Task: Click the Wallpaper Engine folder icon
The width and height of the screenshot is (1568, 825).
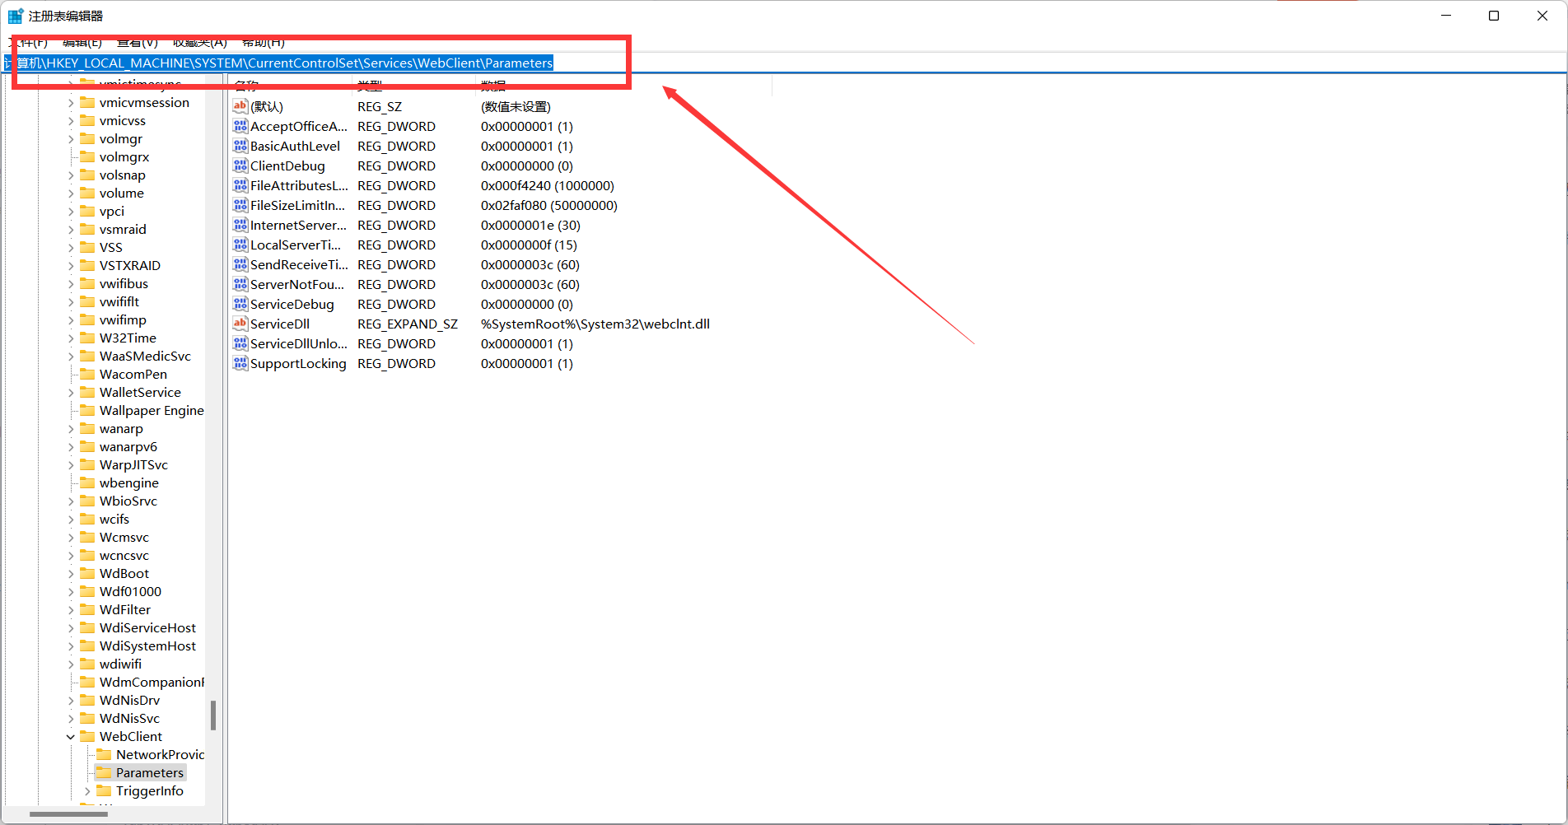Action: [x=87, y=410]
